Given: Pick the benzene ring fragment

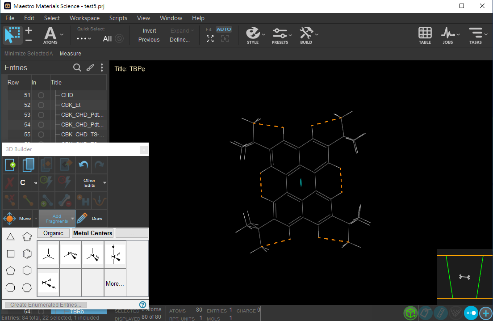Looking at the screenshot, I should pos(27,253).
